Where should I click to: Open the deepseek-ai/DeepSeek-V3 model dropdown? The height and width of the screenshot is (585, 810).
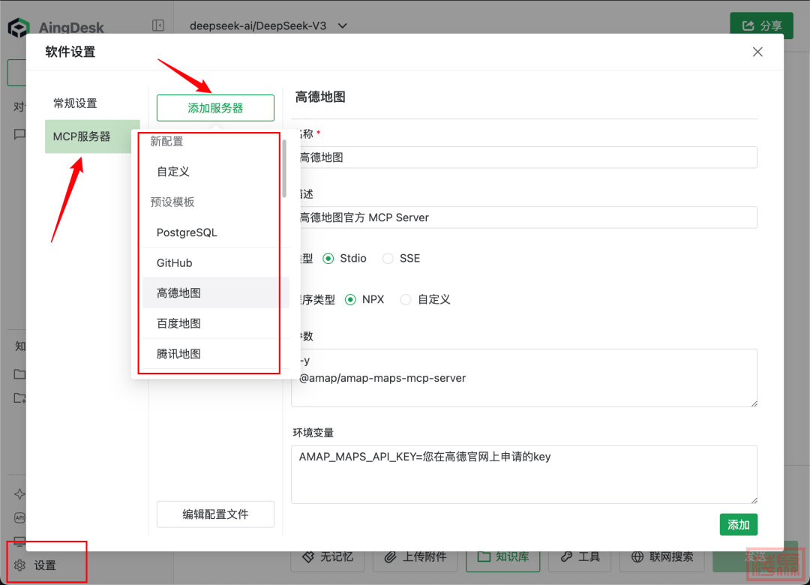[268, 25]
